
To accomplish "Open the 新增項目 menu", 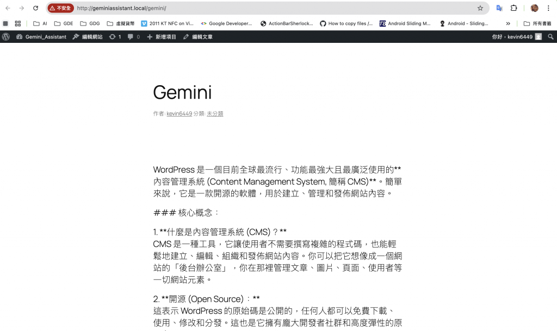I will tap(162, 36).
